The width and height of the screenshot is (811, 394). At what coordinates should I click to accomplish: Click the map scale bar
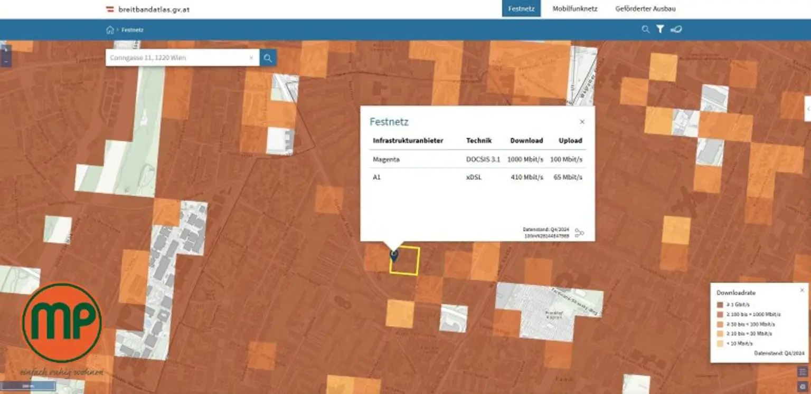[x=27, y=386]
